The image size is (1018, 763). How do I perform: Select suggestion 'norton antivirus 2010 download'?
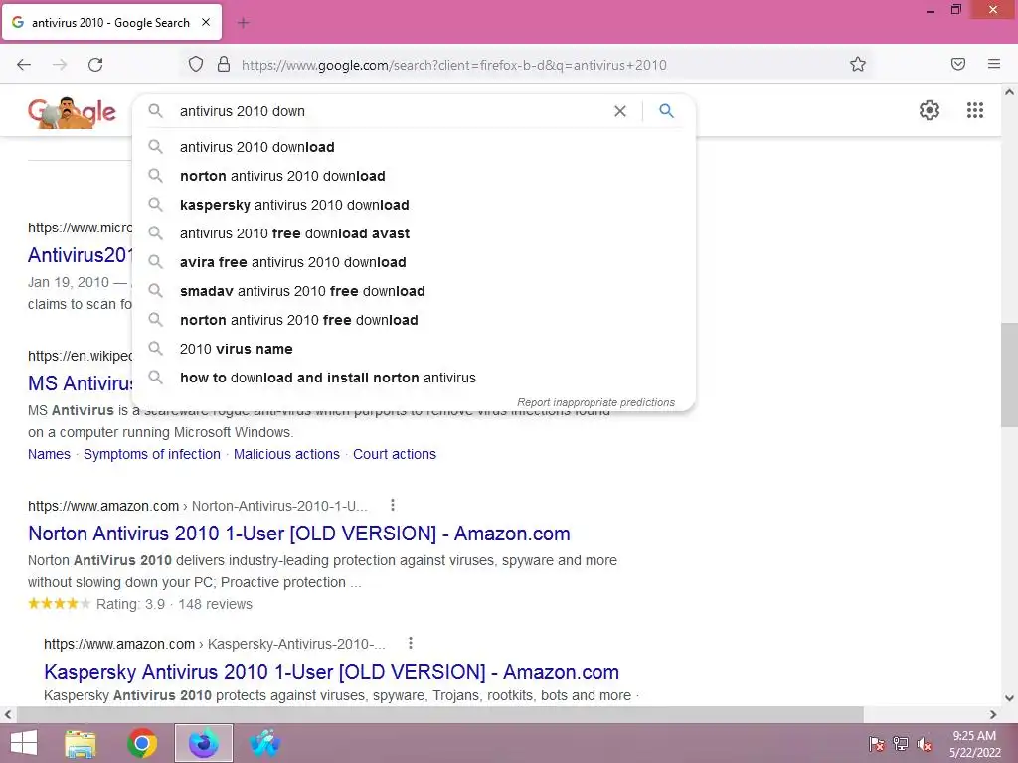[x=414, y=176]
